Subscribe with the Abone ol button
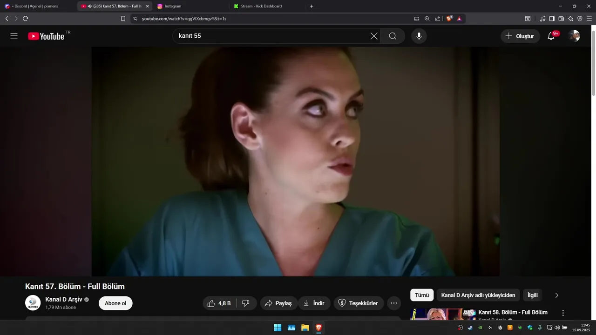Image resolution: width=596 pixels, height=335 pixels. 115,303
